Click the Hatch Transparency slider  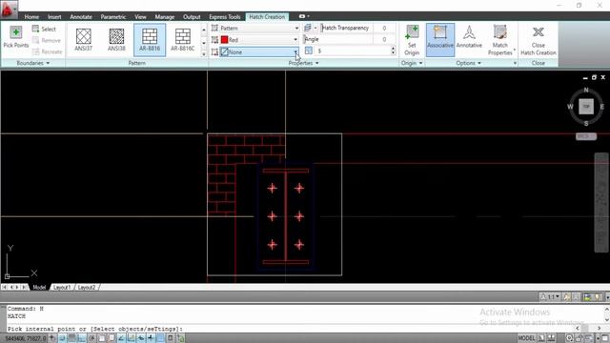coord(345,28)
